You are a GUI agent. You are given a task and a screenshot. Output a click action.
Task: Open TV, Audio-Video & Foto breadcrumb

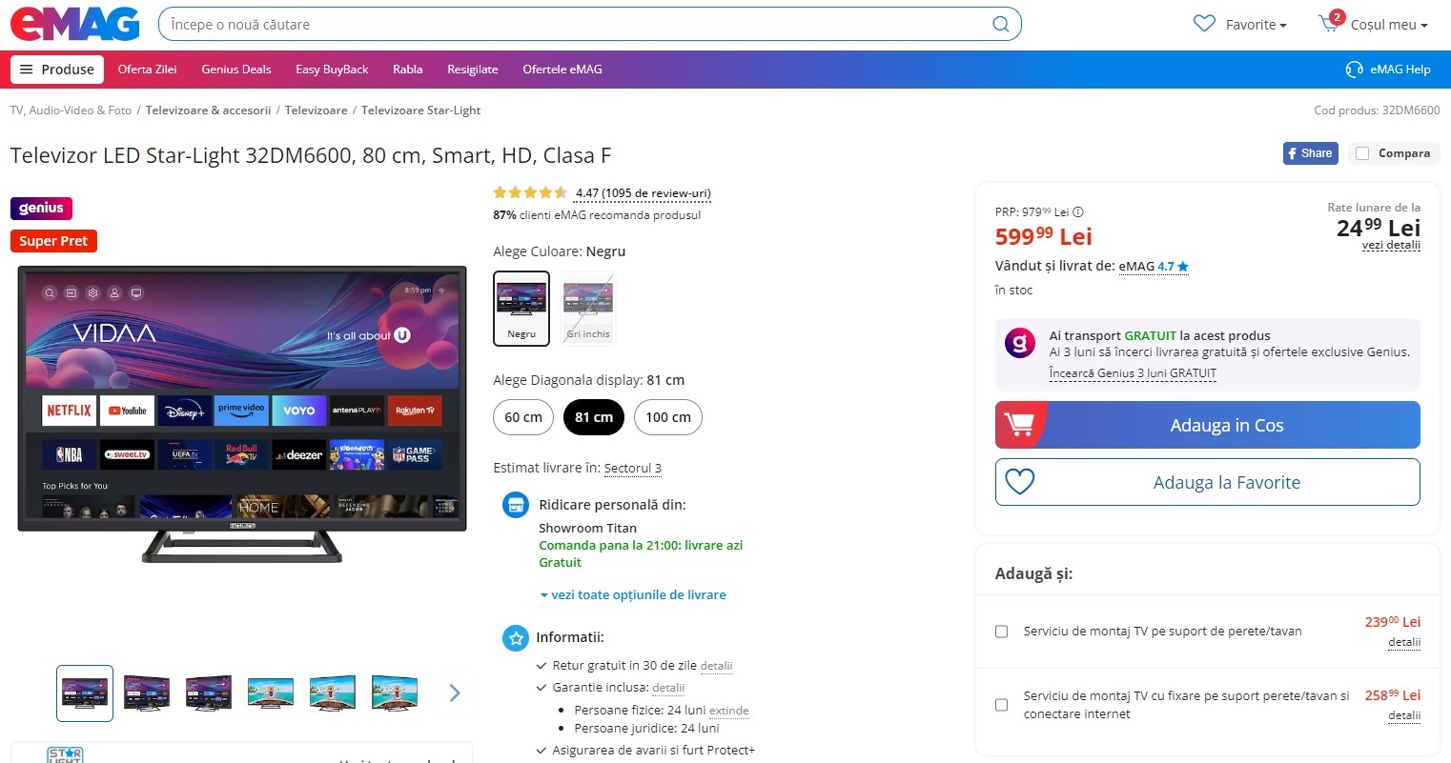(72, 110)
